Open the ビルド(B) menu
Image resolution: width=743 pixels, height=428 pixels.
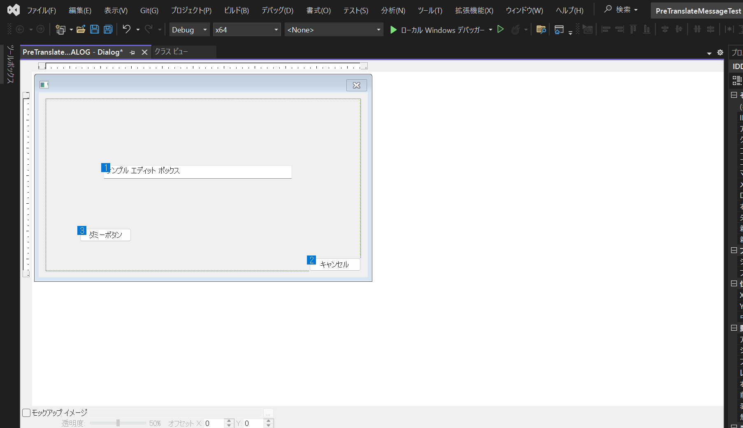pyautogui.click(x=236, y=11)
